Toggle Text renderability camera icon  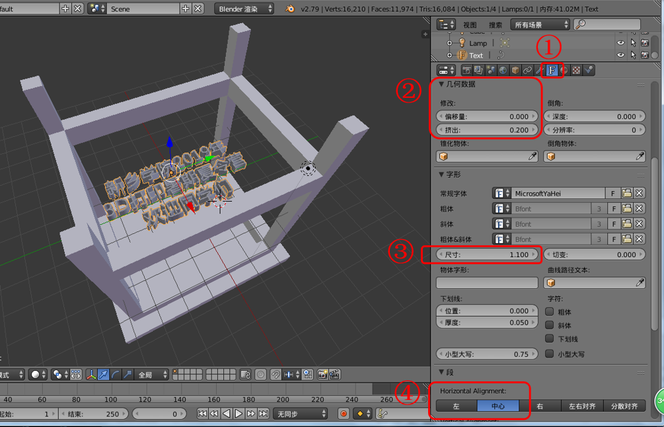tap(645, 55)
